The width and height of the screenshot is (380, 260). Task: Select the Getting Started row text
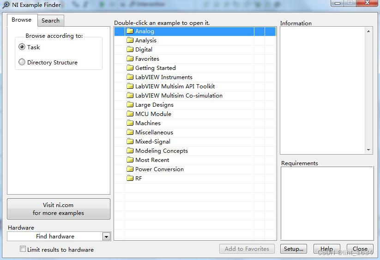[155, 68]
